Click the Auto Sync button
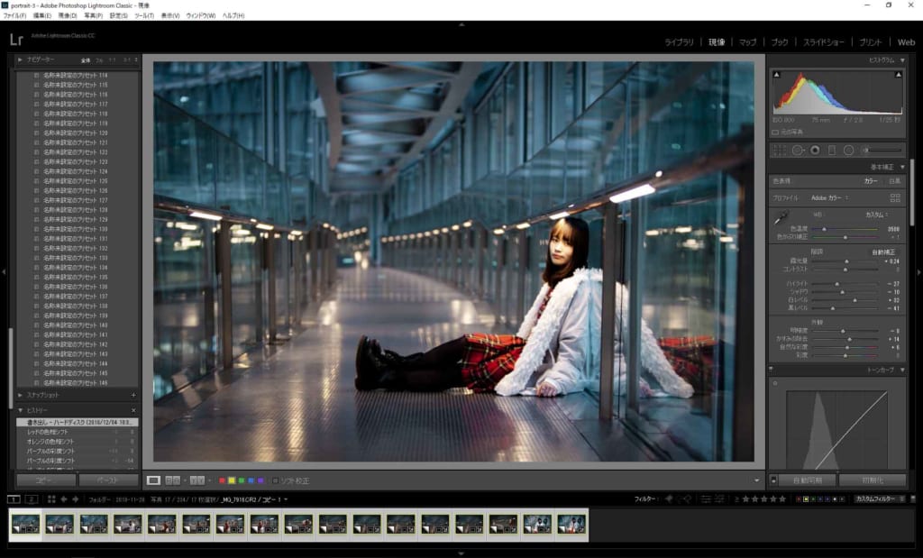The width and height of the screenshot is (923, 558). click(808, 480)
